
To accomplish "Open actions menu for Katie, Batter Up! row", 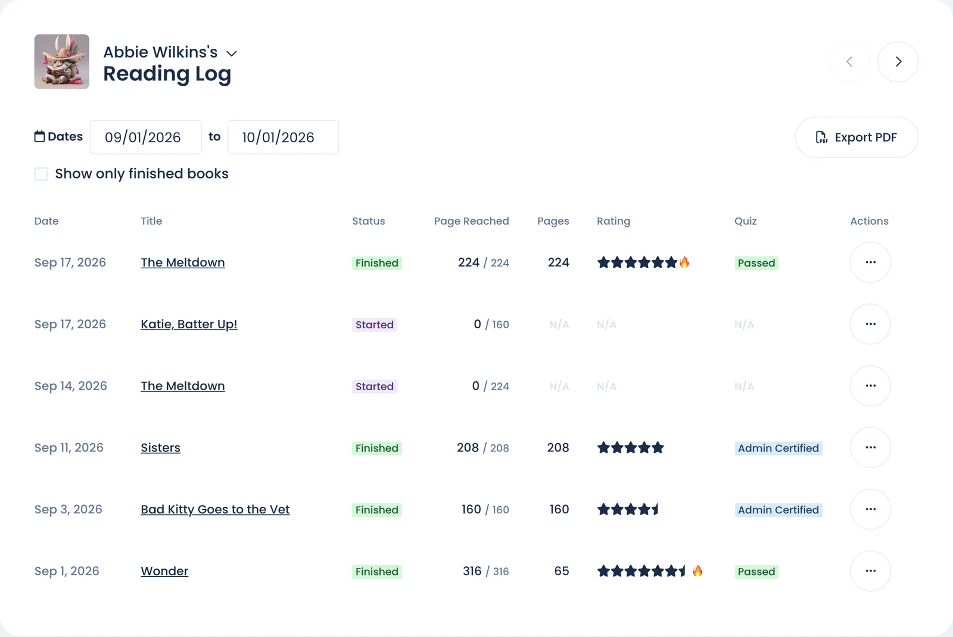I will click(x=870, y=324).
